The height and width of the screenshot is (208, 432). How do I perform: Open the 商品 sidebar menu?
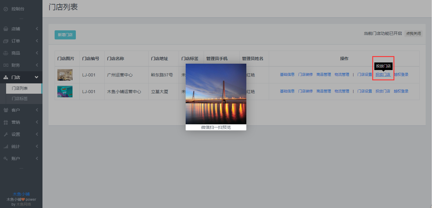[x=21, y=53]
